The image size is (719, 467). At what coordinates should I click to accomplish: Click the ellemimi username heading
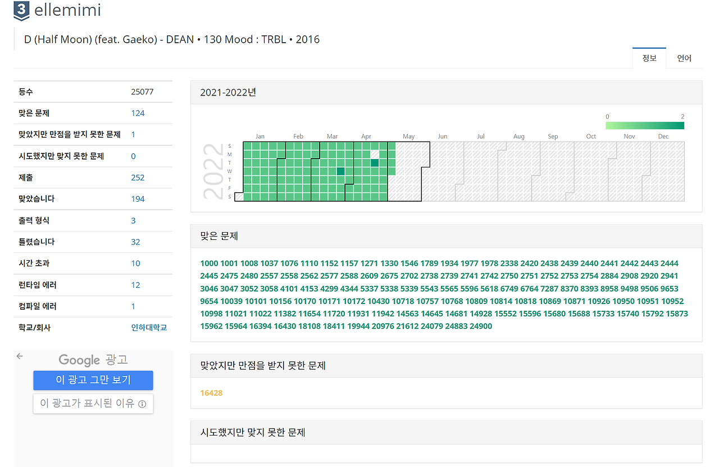click(67, 10)
